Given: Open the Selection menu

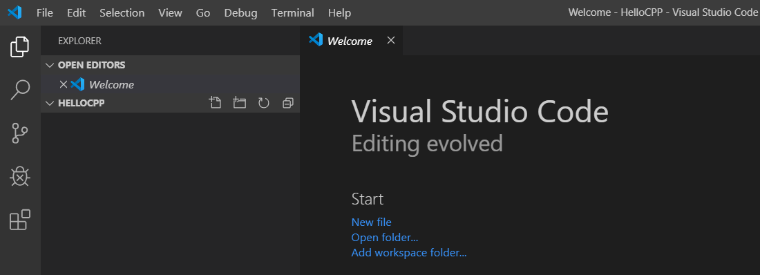Looking at the screenshot, I should (x=122, y=12).
